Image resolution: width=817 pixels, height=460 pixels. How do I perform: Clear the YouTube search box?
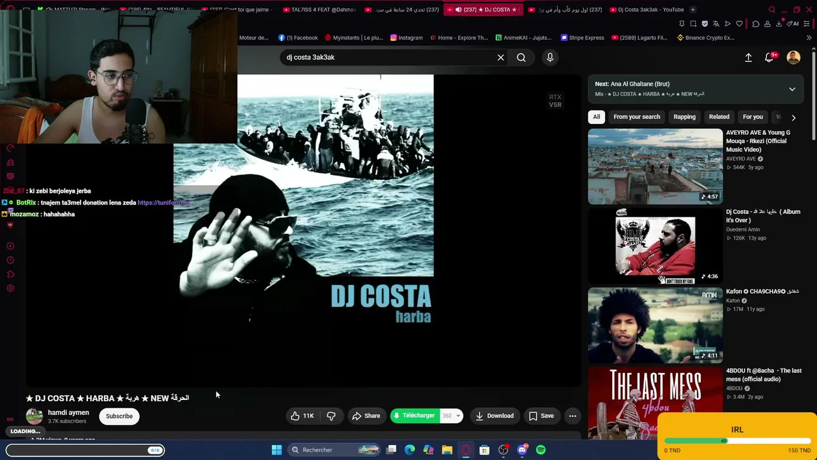pos(500,57)
